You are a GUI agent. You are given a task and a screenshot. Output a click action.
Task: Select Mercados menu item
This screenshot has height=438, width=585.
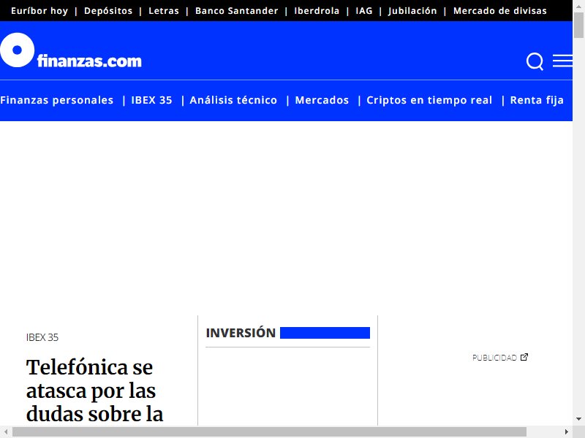point(322,100)
